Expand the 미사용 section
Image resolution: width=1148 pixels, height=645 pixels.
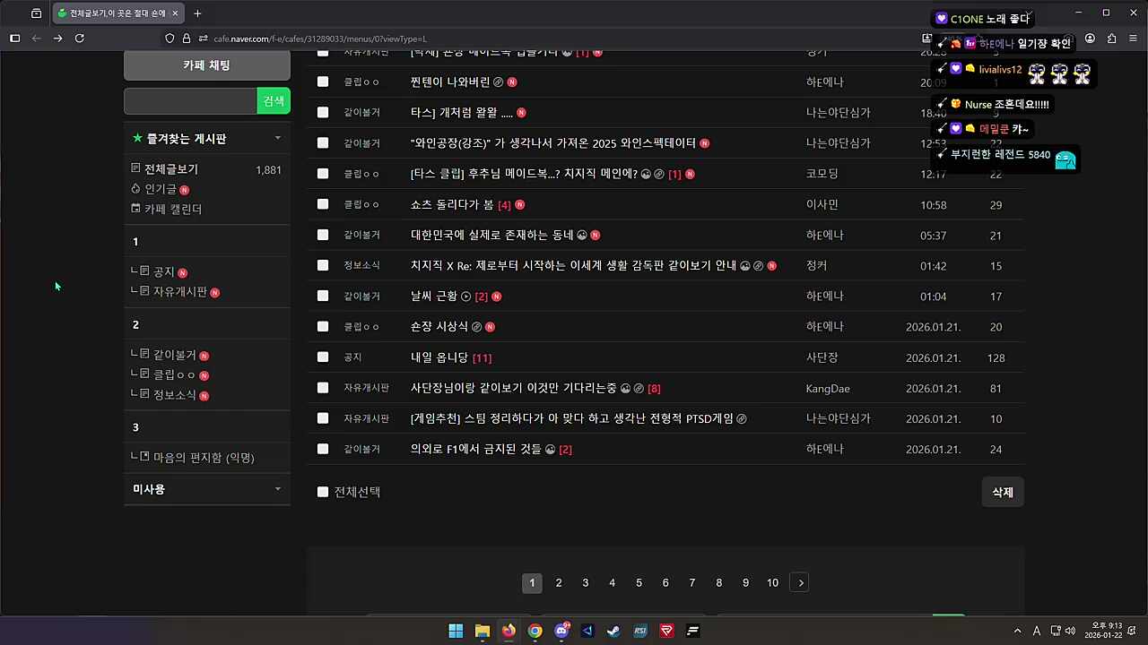(277, 489)
